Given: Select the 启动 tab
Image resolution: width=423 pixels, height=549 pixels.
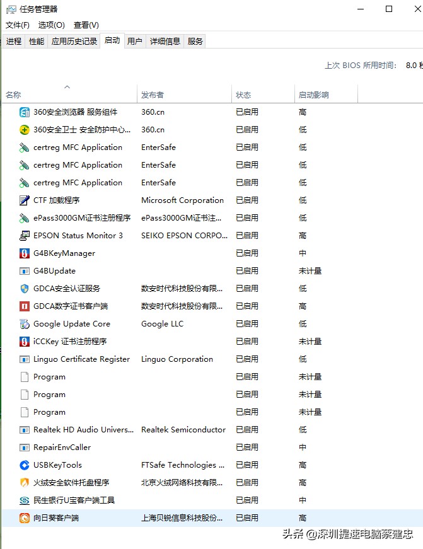Looking at the screenshot, I should [x=112, y=40].
